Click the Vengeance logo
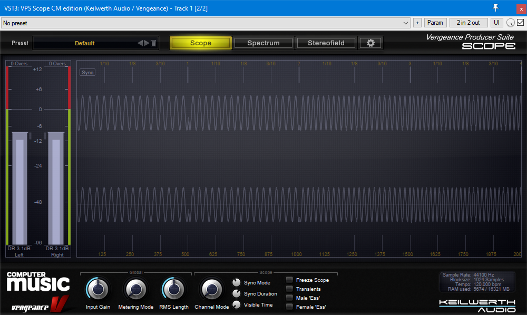 (x=40, y=304)
